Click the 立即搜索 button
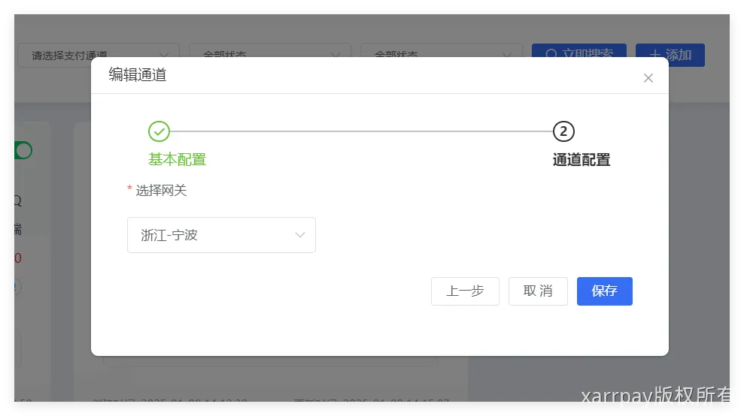This screenshot has width=744, height=416. pyautogui.click(x=579, y=54)
